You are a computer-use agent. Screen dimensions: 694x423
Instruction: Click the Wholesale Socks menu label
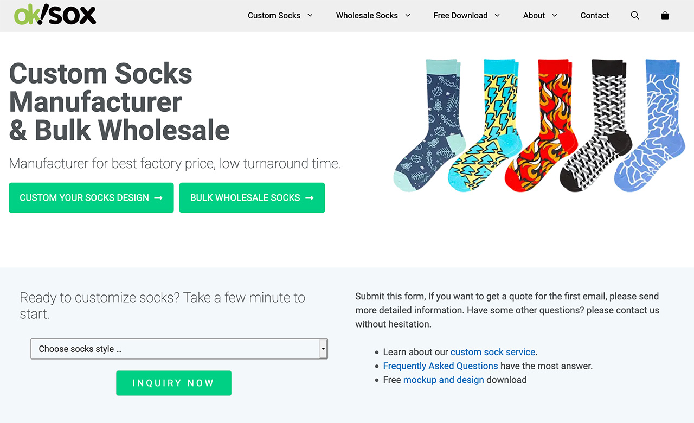pos(367,16)
